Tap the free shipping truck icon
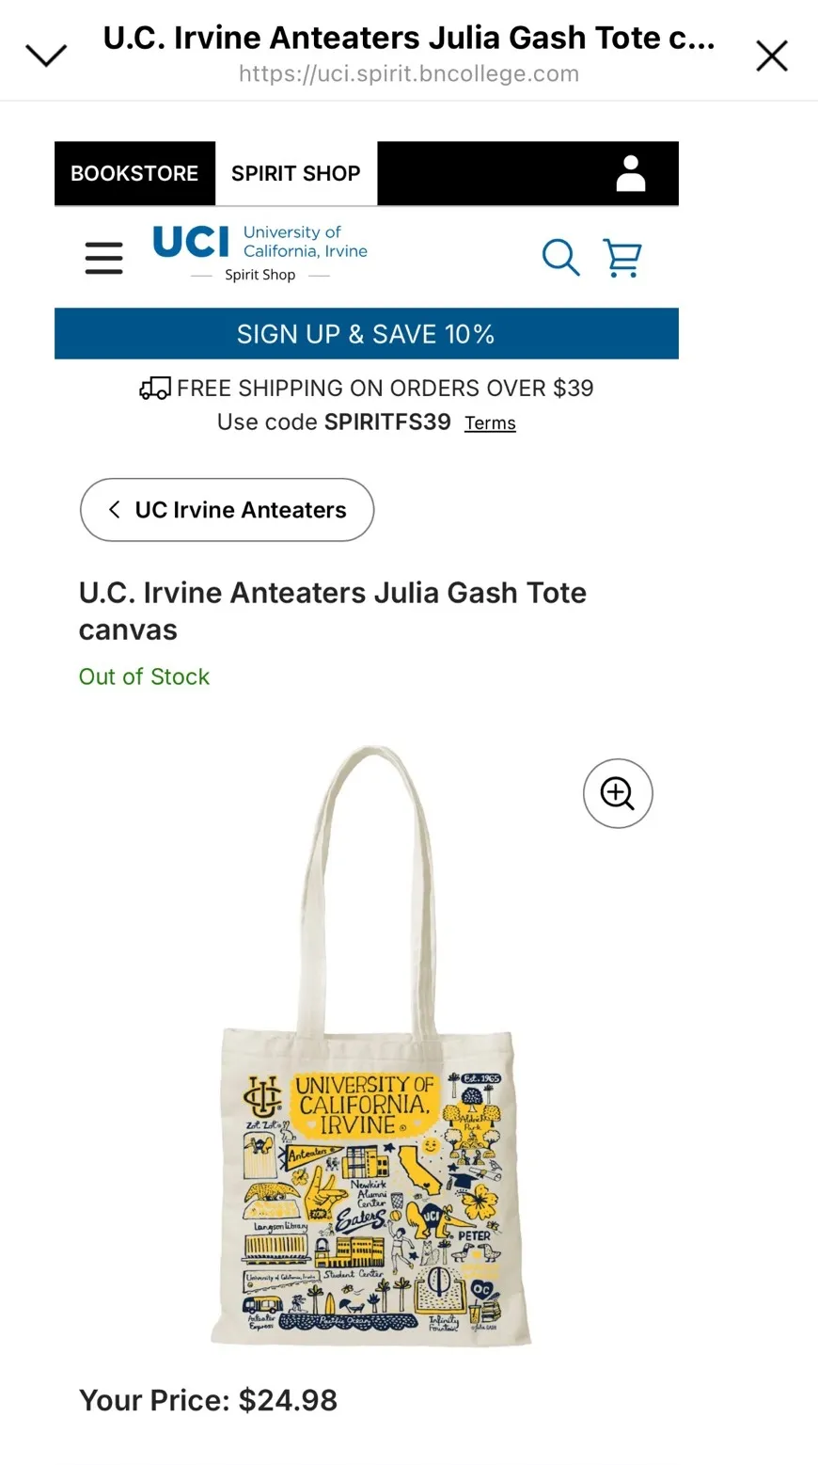Screen dimensions: 818x1465 coord(155,388)
